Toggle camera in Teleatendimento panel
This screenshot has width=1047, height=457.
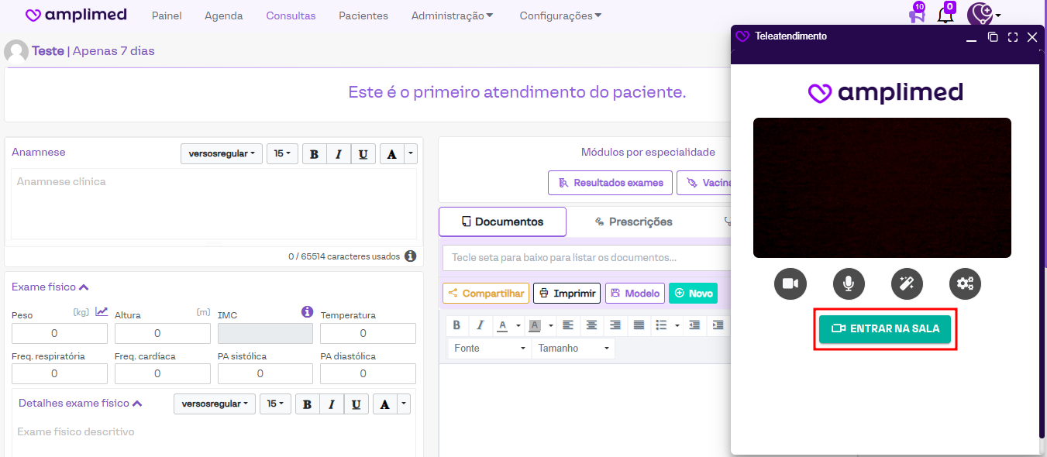[x=790, y=283]
